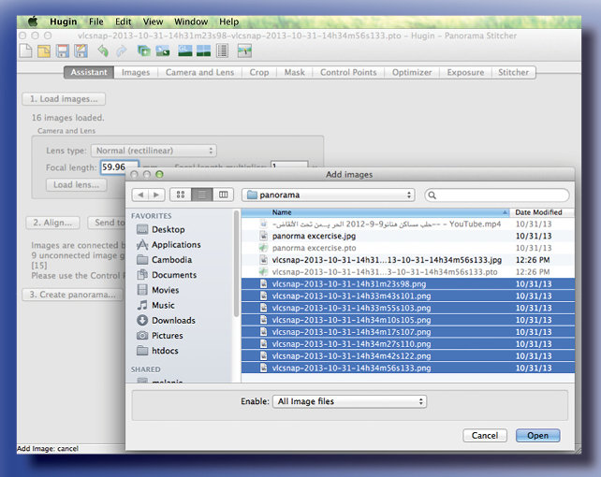Select the Assistant tab
601x477 pixels.
tap(89, 72)
